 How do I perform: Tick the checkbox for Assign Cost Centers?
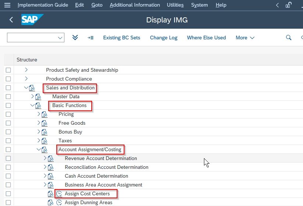(x=8, y=193)
